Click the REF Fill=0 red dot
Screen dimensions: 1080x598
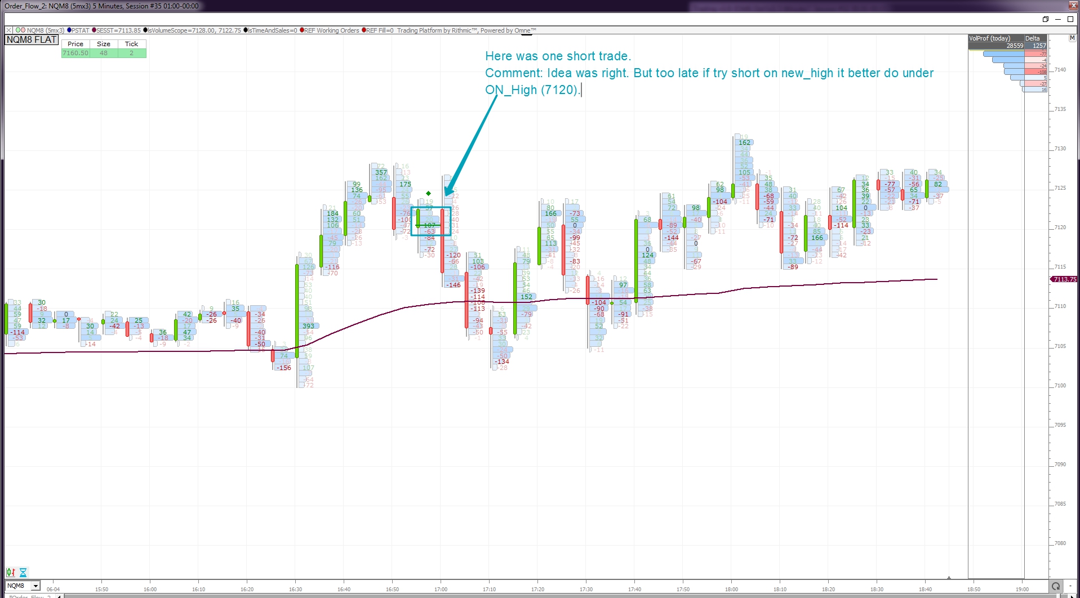click(364, 30)
